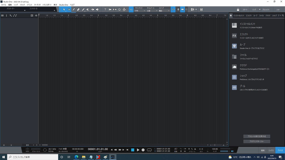Open the トラック menu
This screenshot has width=285, height=160.
[x=22, y=5]
